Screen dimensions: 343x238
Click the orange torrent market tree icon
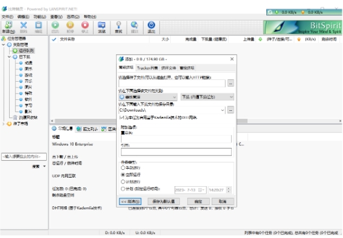tap(9, 124)
